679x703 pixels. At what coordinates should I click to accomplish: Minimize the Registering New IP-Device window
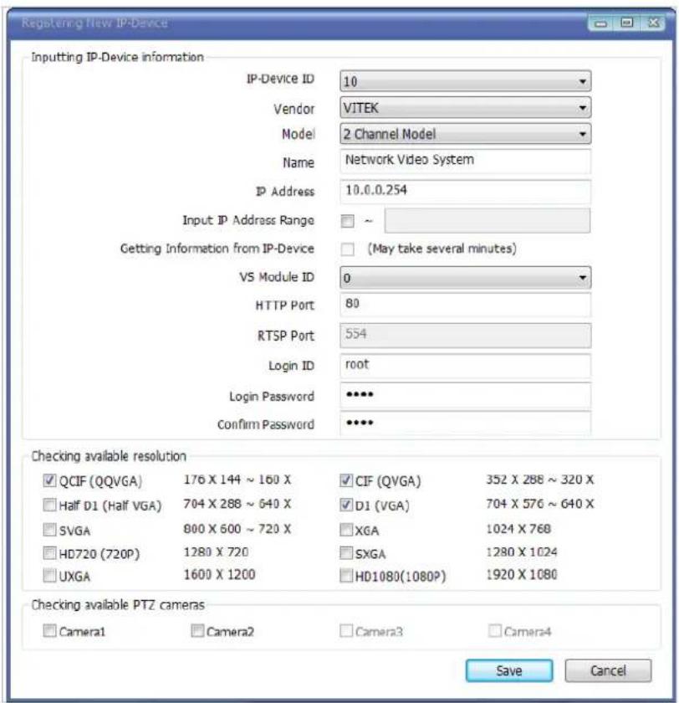(x=600, y=23)
